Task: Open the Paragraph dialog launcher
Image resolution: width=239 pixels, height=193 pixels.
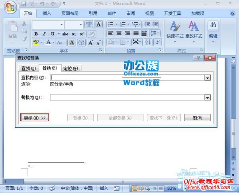Action: [160, 50]
